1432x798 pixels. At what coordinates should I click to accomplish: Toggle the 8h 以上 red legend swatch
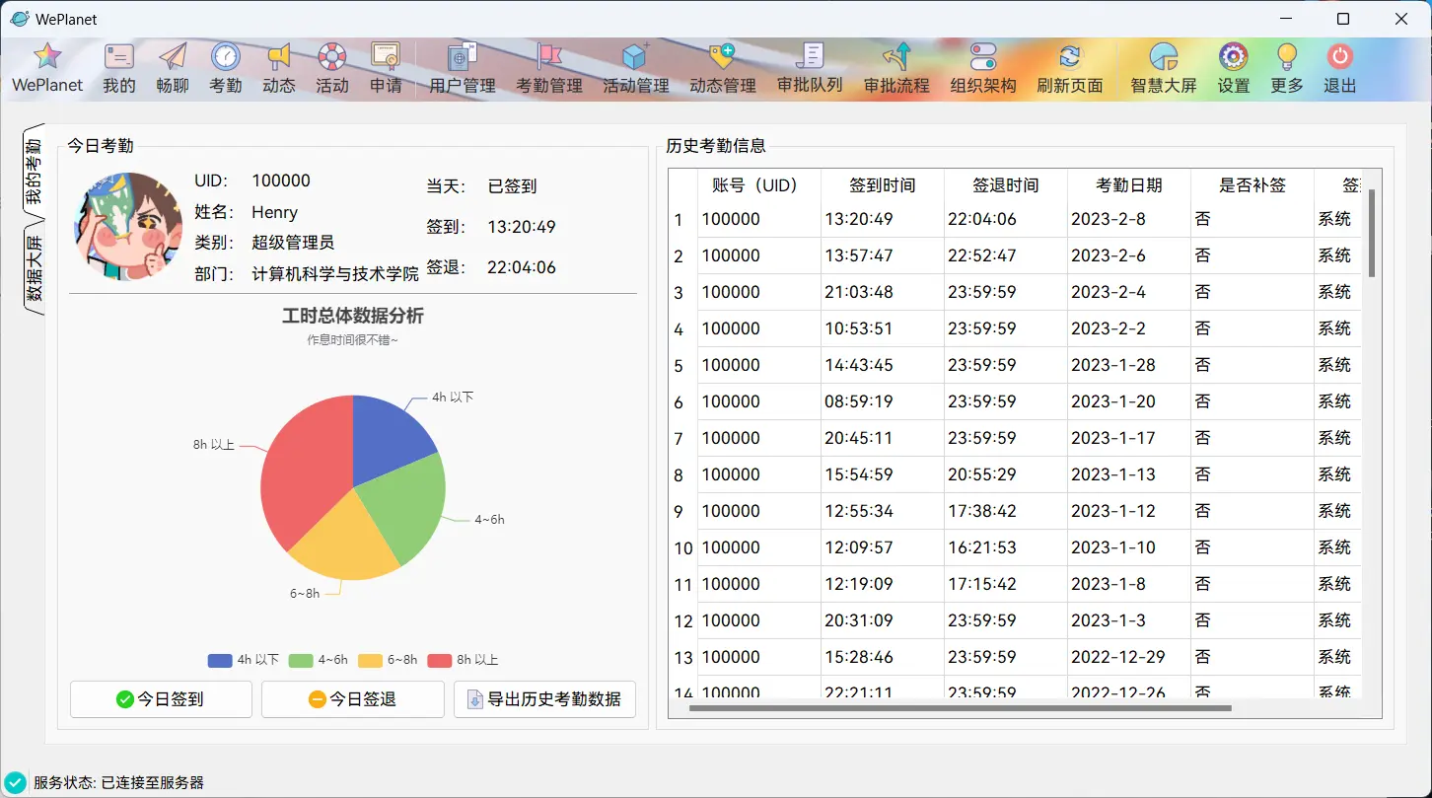pos(439,660)
